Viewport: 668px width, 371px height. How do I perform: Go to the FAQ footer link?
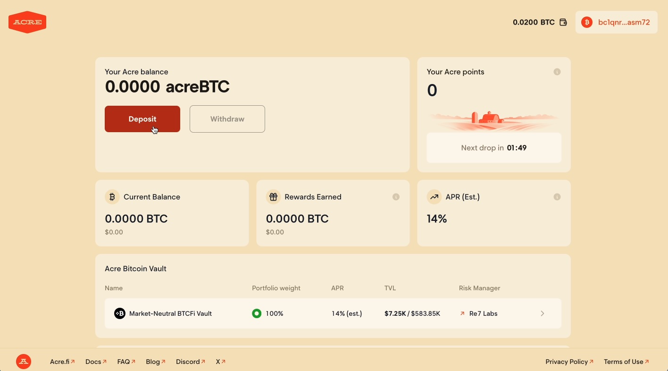(126, 362)
